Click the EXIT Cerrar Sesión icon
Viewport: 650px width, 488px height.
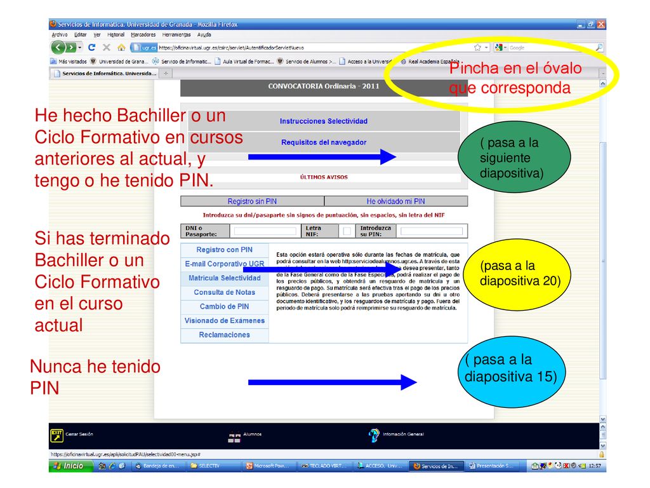(x=56, y=436)
